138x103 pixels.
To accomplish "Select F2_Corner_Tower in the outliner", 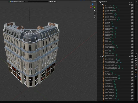I will tap(108, 70).
